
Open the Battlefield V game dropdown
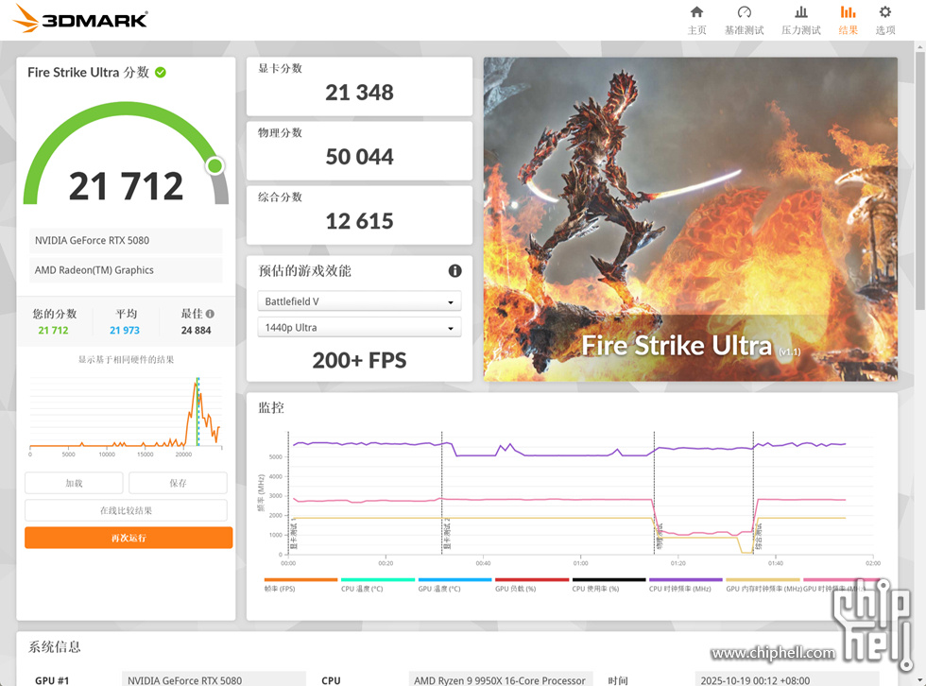[359, 301]
